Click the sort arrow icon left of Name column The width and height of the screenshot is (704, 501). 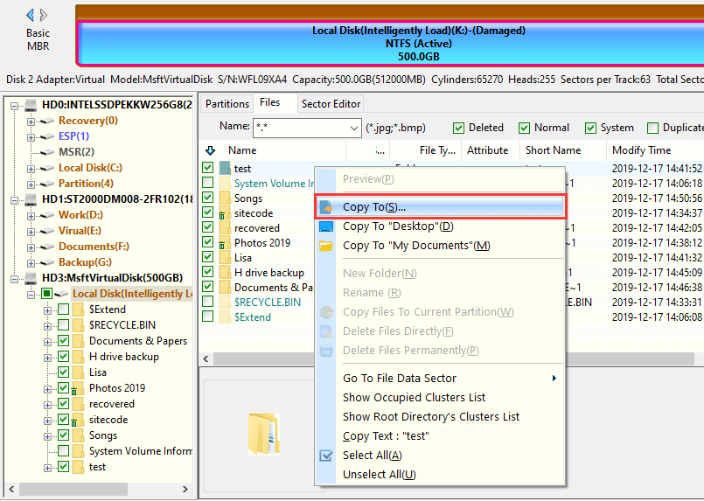(x=208, y=150)
